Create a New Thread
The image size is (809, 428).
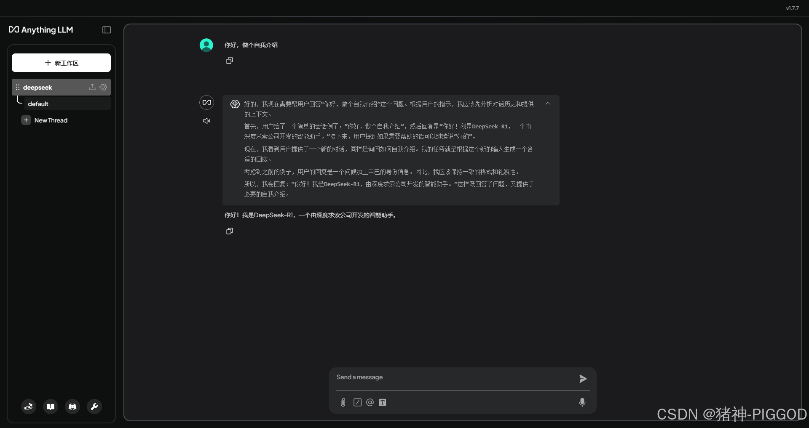pyautogui.click(x=45, y=120)
